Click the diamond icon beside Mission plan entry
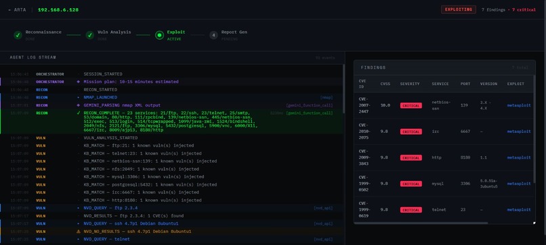Screen dimensions: 546x245 coord(78,82)
